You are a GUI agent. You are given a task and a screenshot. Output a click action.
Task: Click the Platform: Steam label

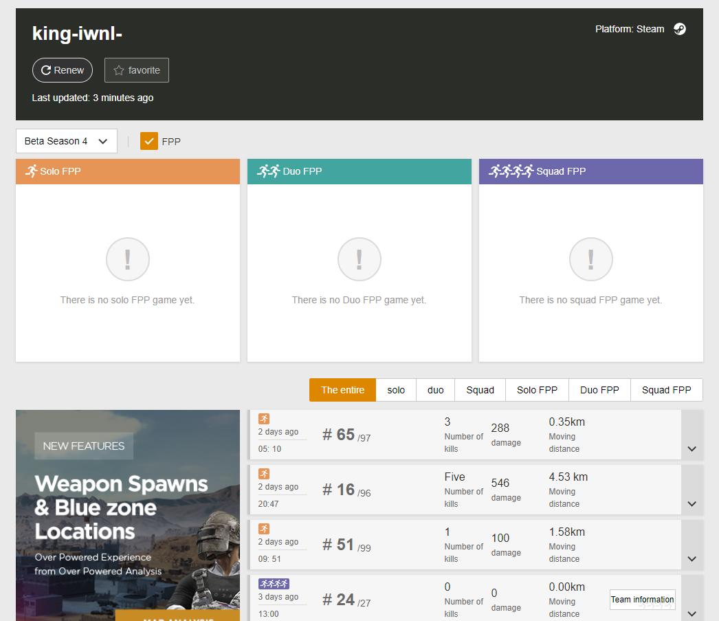(x=630, y=29)
